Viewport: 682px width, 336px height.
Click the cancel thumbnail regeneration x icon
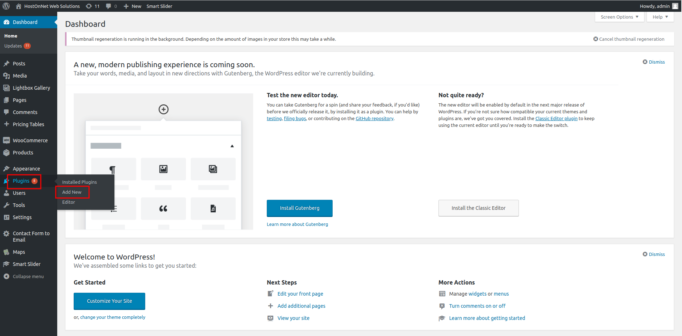click(595, 39)
